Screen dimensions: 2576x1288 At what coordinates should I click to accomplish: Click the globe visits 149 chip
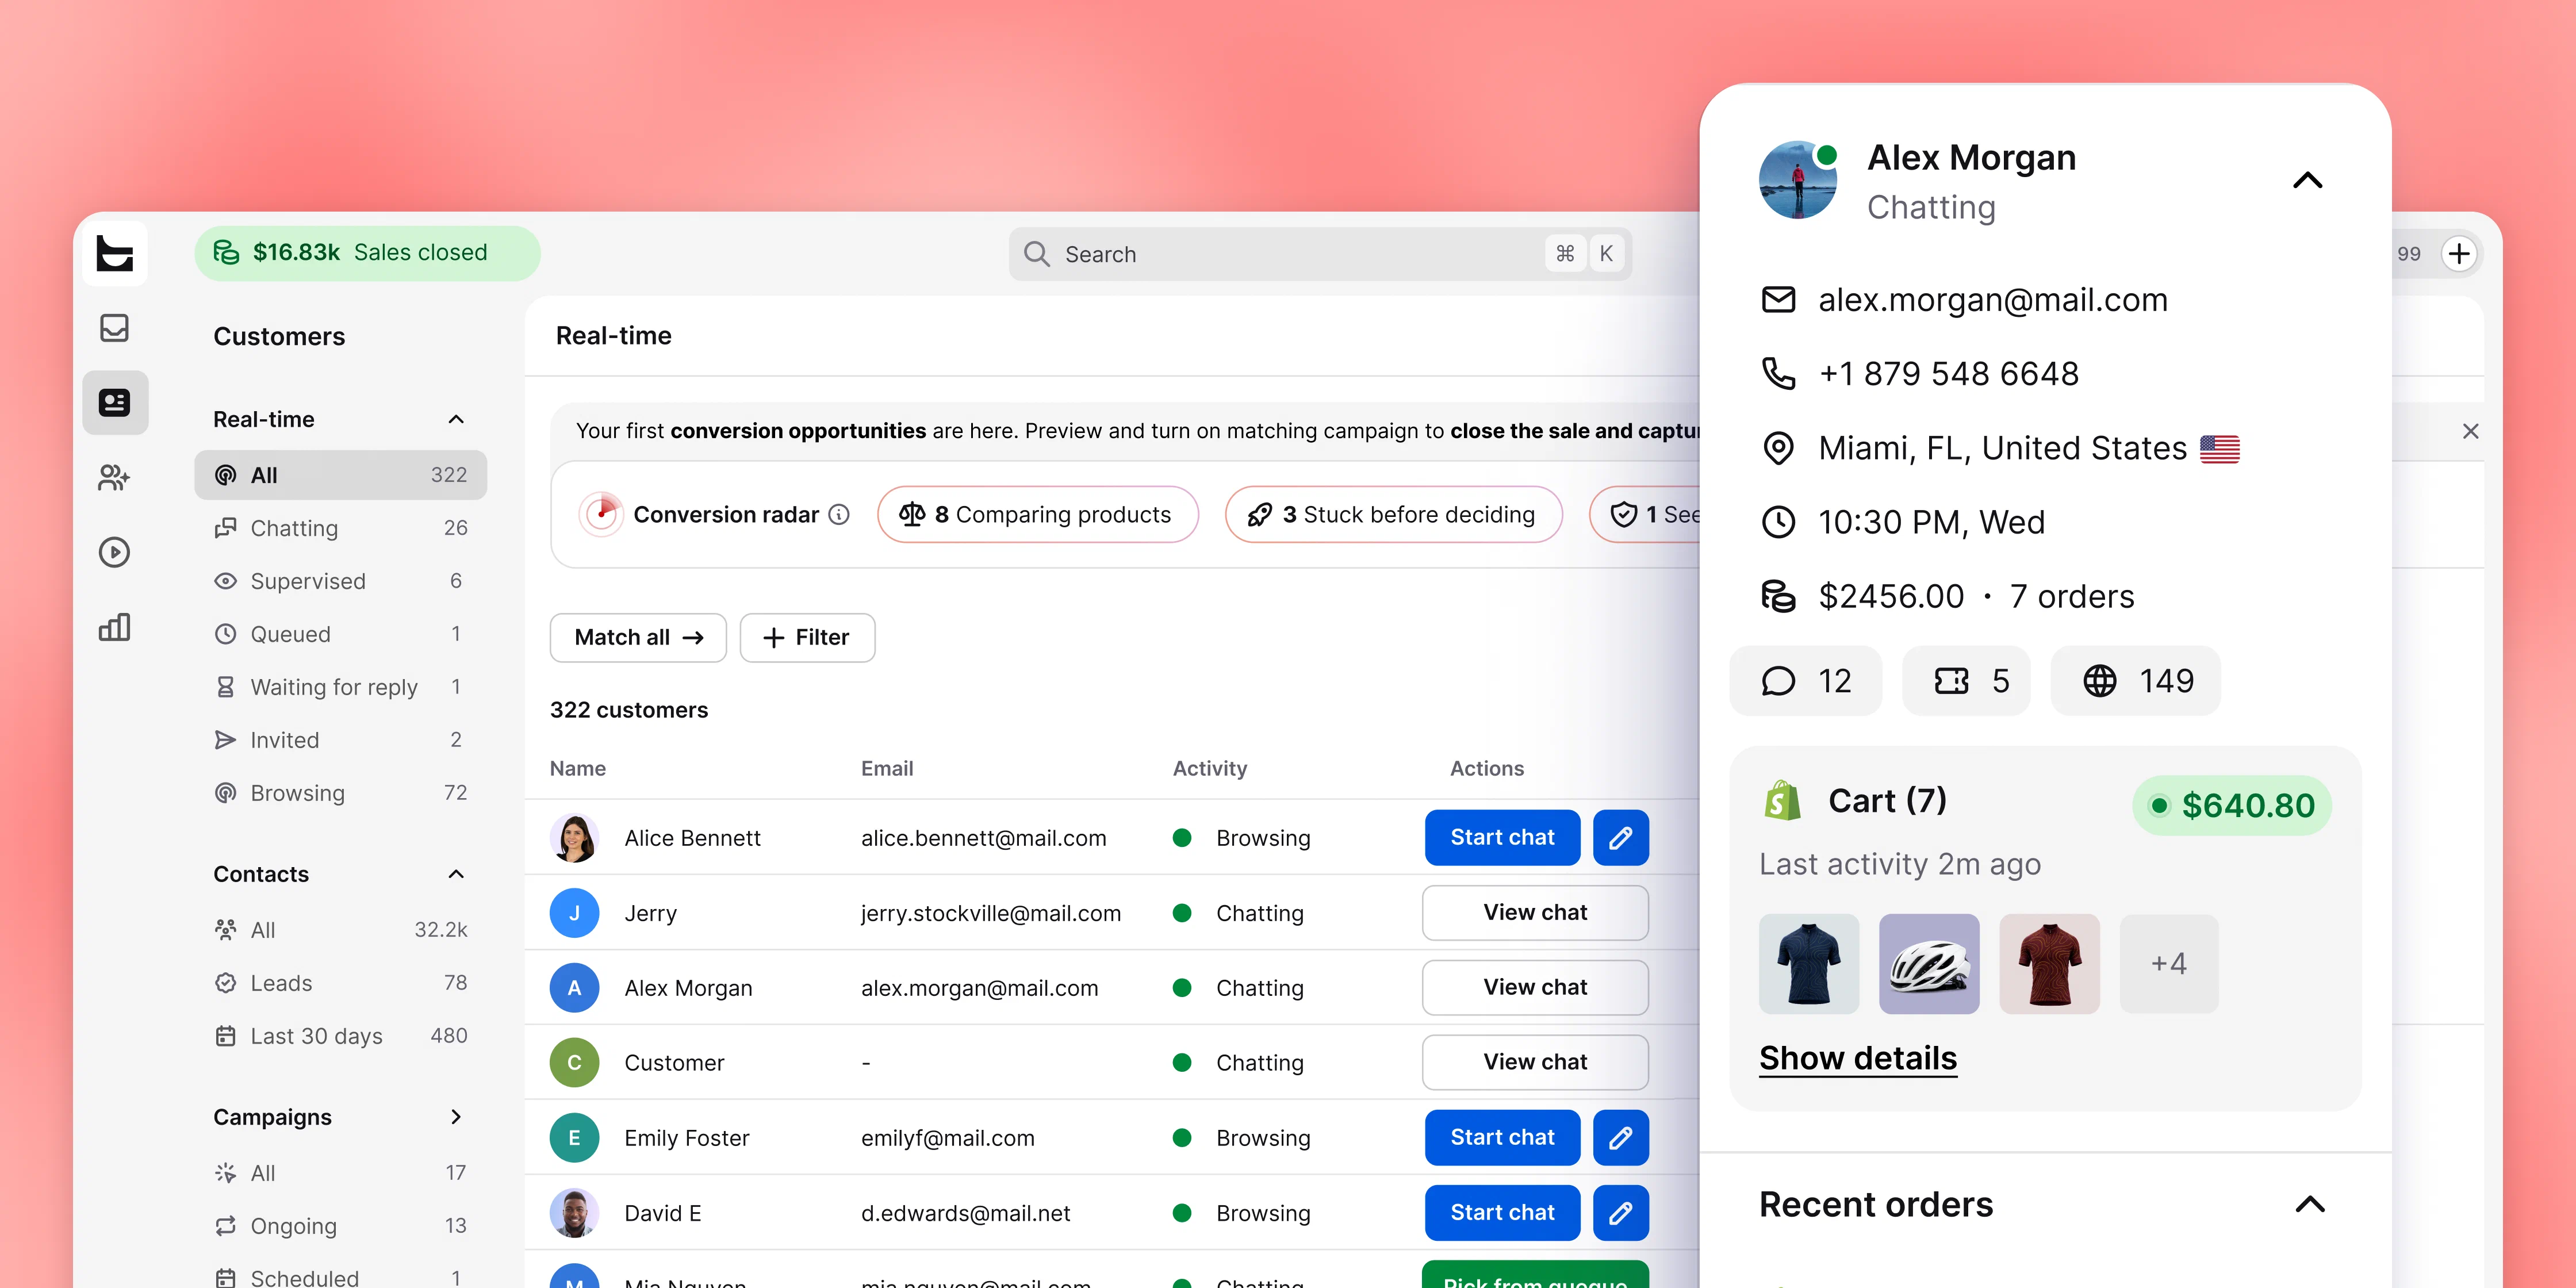click(x=2135, y=681)
